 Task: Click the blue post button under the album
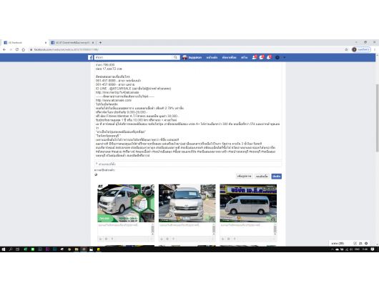(x=276, y=177)
